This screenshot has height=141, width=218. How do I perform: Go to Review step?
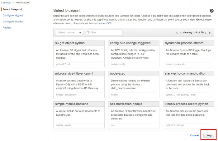point(7,27)
